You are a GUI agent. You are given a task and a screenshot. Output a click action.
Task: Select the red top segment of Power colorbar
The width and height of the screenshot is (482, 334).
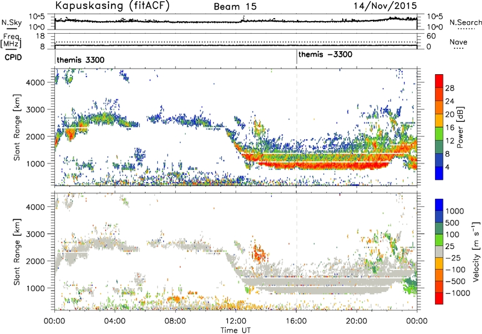click(439, 81)
